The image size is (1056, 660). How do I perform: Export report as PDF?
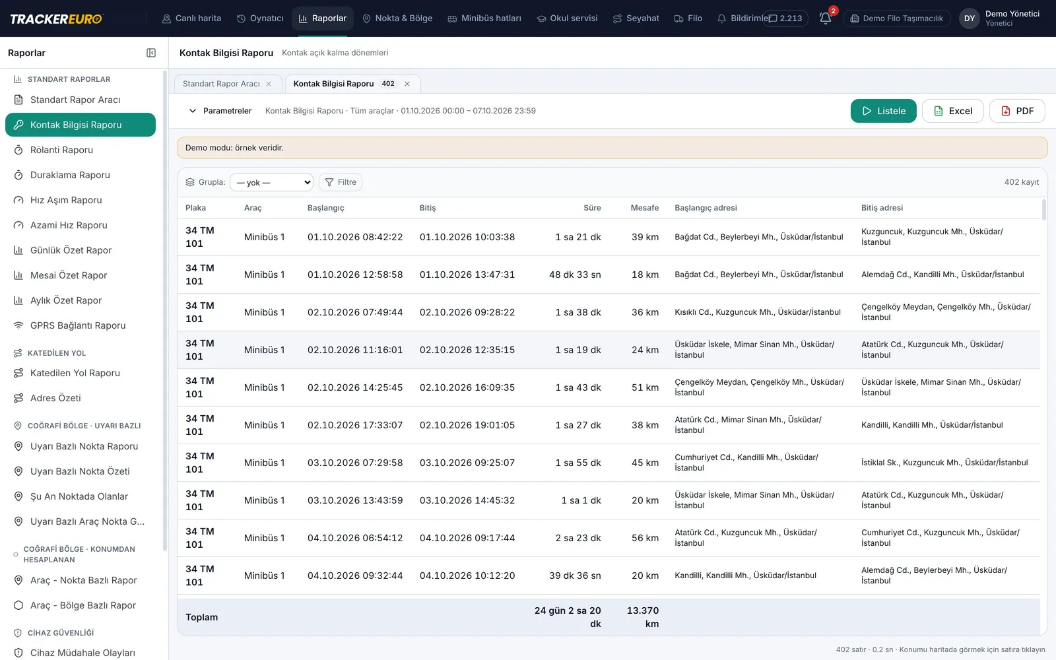pos(1017,111)
